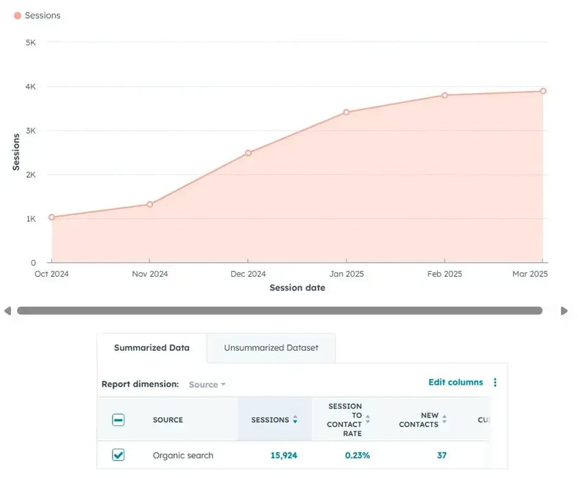Sort by New Contacts column arrows
Viewport: 578px width, 478px height.
click(444, 420)
